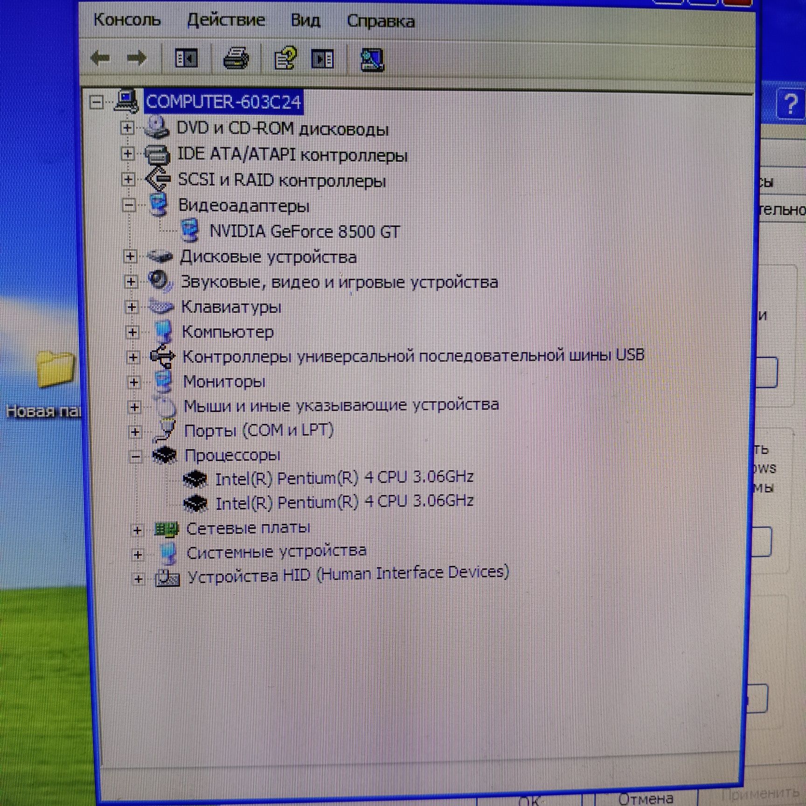This screenshot has height=806, width=806.
Task: Select second Intel(R) Pentium(R) 4 CPU entry
Action: click(344, 501)
